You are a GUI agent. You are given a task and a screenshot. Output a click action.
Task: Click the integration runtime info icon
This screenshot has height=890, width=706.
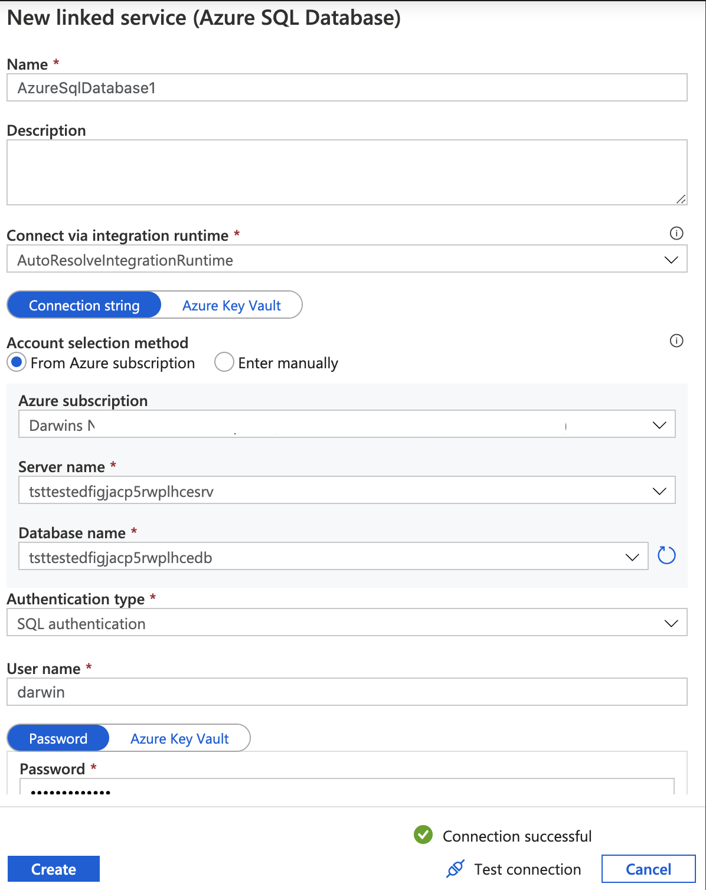(x=676, y=233)
